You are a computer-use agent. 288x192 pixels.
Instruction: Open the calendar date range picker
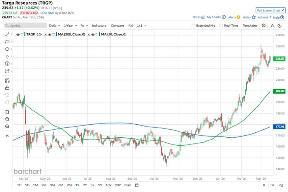[137, 185]
